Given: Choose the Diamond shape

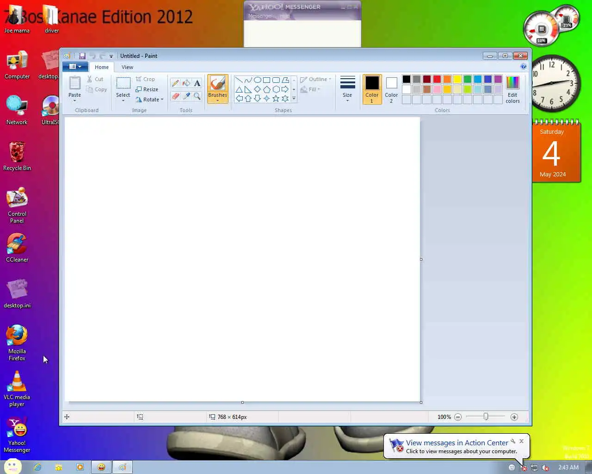Looking at the screenshot, I should click(258, 89).
